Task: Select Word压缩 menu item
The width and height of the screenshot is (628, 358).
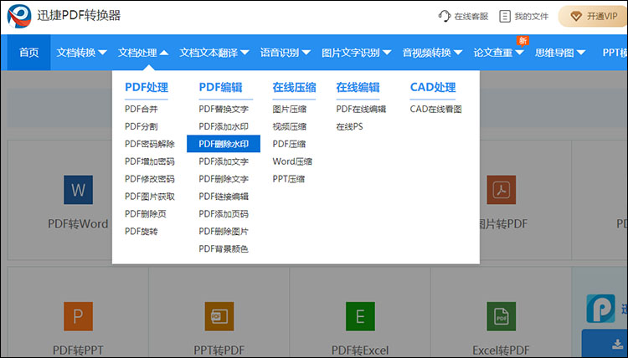Action: 292,161
